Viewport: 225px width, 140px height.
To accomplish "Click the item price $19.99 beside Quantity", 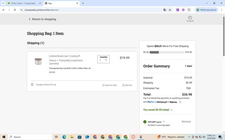I will (x=125, y=58).
